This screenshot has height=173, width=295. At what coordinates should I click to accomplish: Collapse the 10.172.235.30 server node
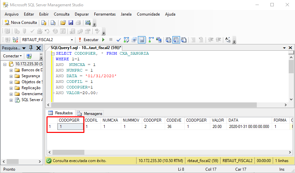pyautogui.click(x=5, y=64)
